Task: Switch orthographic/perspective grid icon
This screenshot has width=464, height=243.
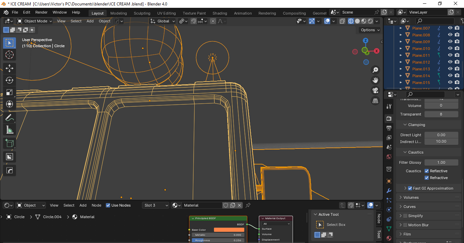Action: [375, 101]
